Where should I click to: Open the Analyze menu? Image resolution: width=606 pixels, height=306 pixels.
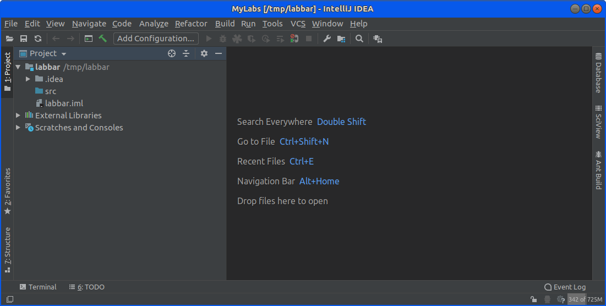[x=154, y=24]
